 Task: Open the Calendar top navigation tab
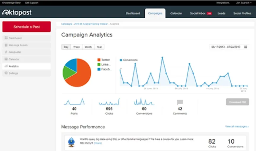[x=176, y=13]
